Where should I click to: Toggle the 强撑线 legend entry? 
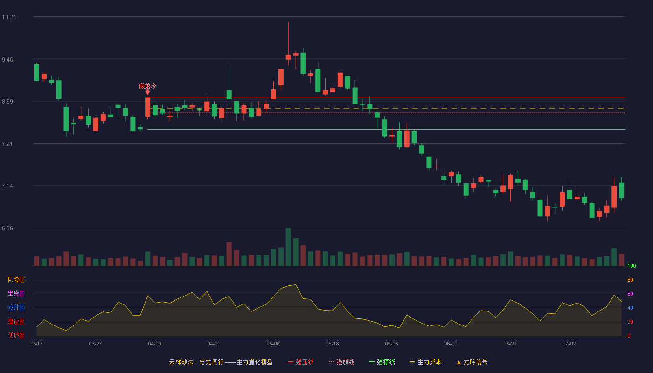point(382,362)
